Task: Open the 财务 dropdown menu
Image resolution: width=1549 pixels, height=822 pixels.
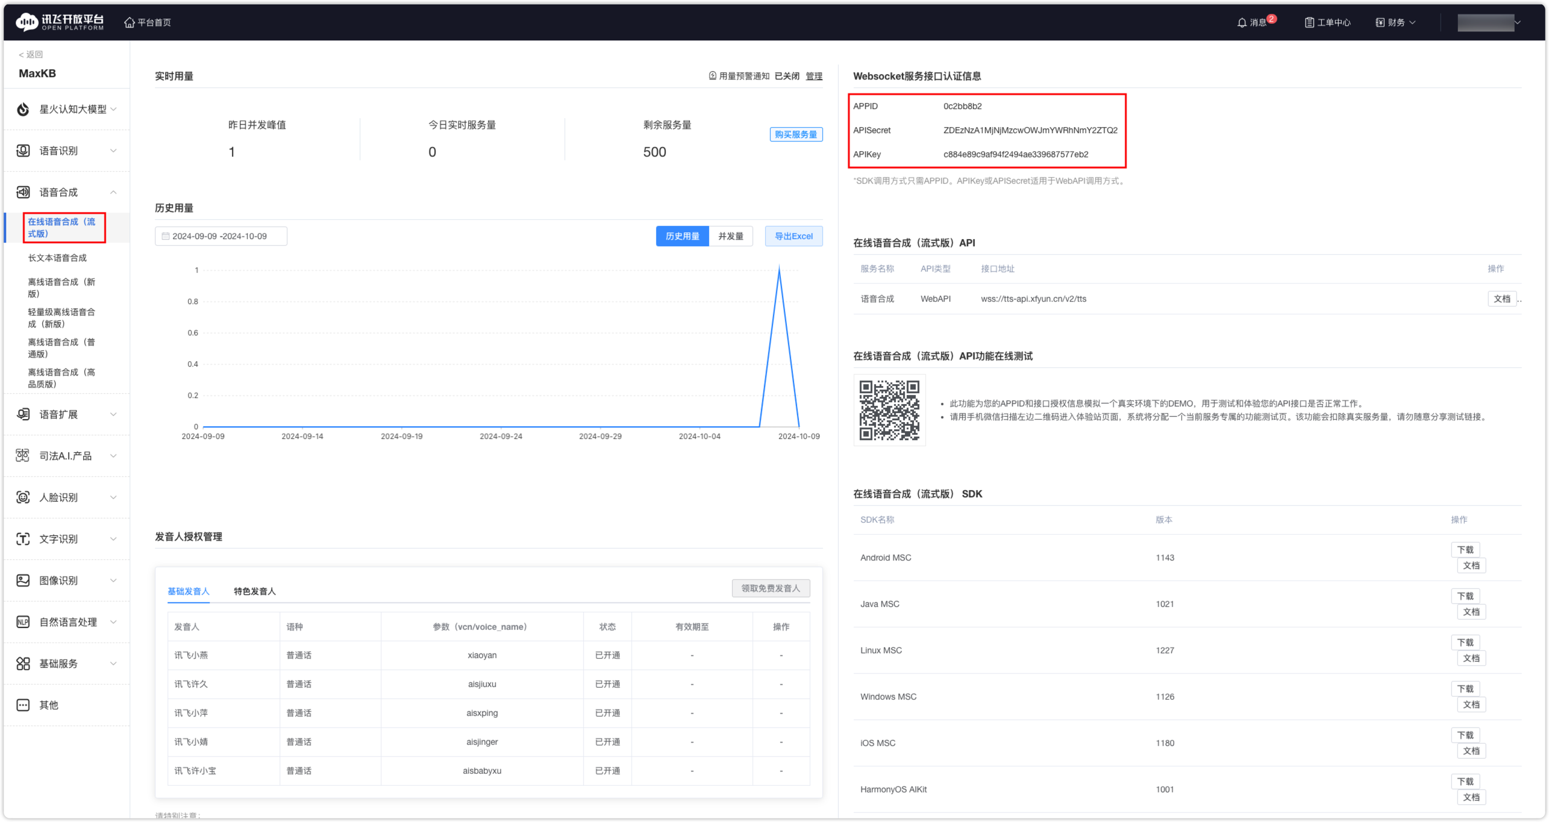Action: coord(1395,22)
